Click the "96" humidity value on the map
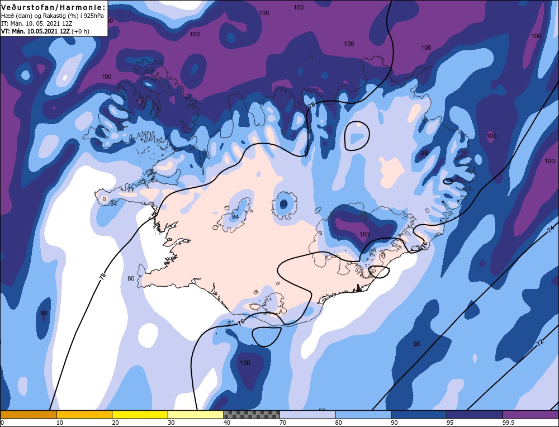The image size is (559, 427). tap(44, 313)
